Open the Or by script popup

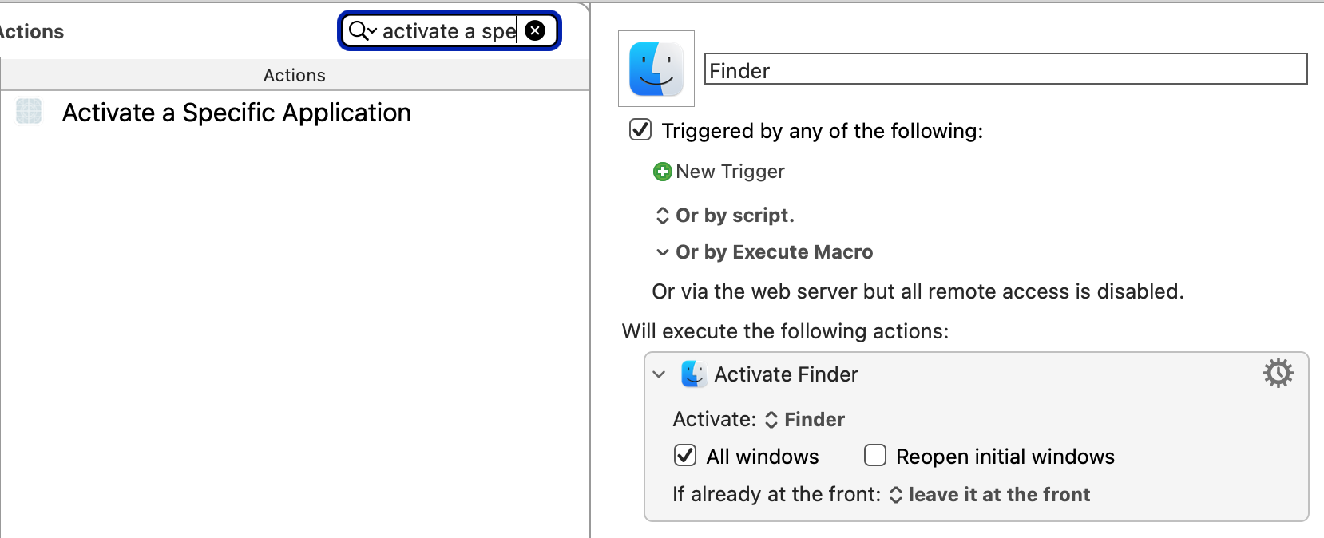tap(725, 216)
